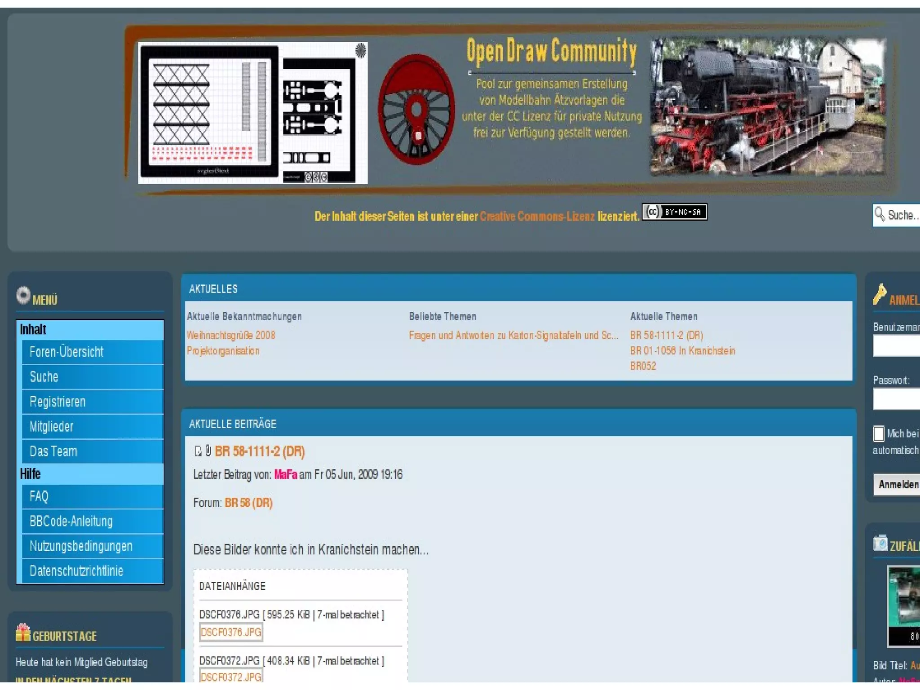Screen dimensions: 920x690
Task: Open the Weihnachtsgrüße 2008 announcement link
Action: [231, 335]
